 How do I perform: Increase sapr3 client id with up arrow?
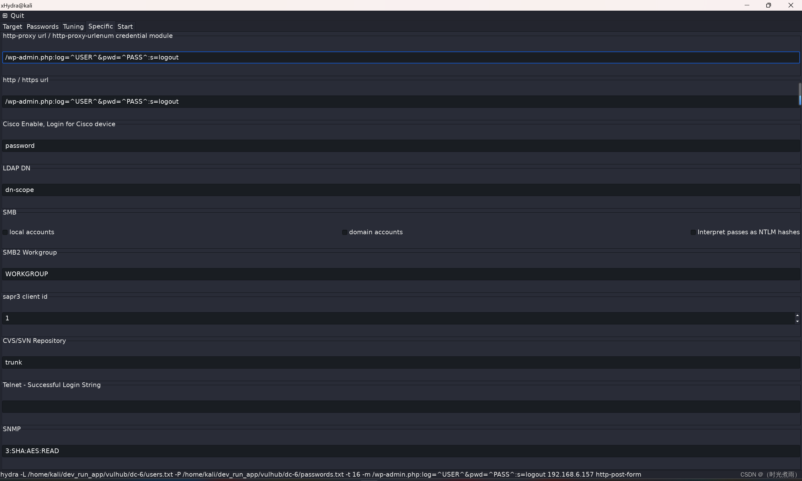(797, 315)
